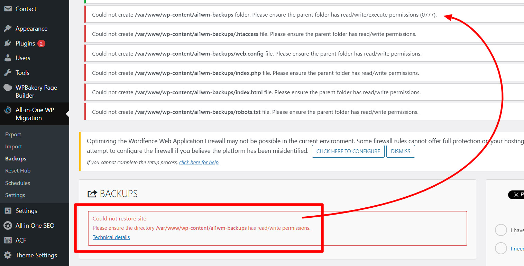Click the All in One SEO gear icon
The width and height of the screenshot is (524, 266).
(8, 226)
